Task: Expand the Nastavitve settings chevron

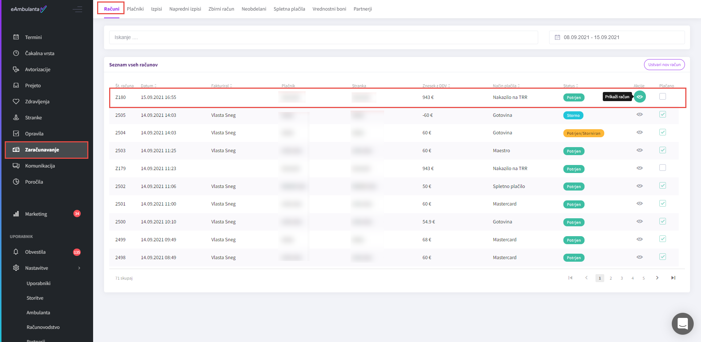Action: [79, 268]
